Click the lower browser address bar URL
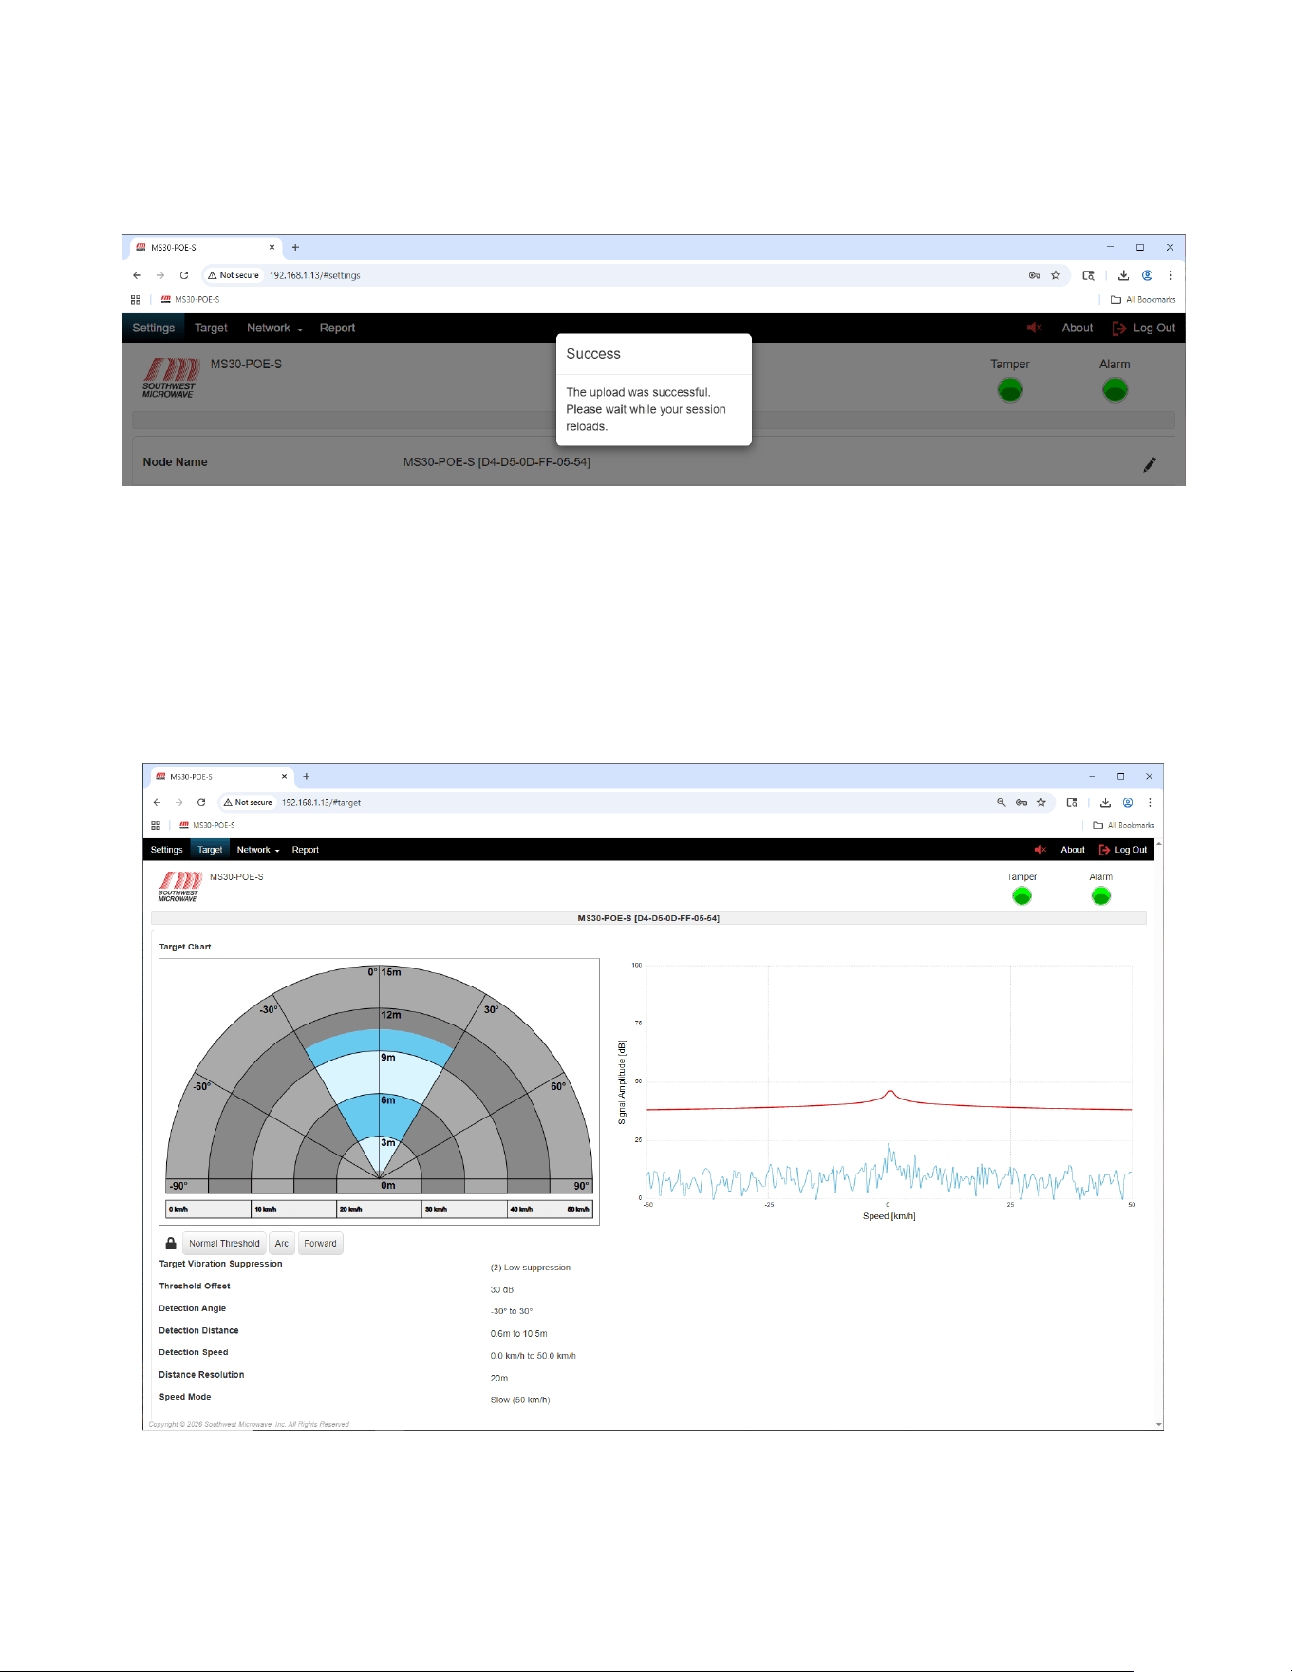Image resolution: width=1292 pixels, height=1672 pixels. click(321, 802)
